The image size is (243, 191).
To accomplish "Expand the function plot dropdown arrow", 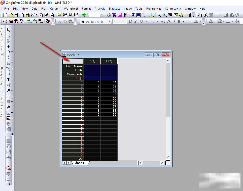I will 37,15.
